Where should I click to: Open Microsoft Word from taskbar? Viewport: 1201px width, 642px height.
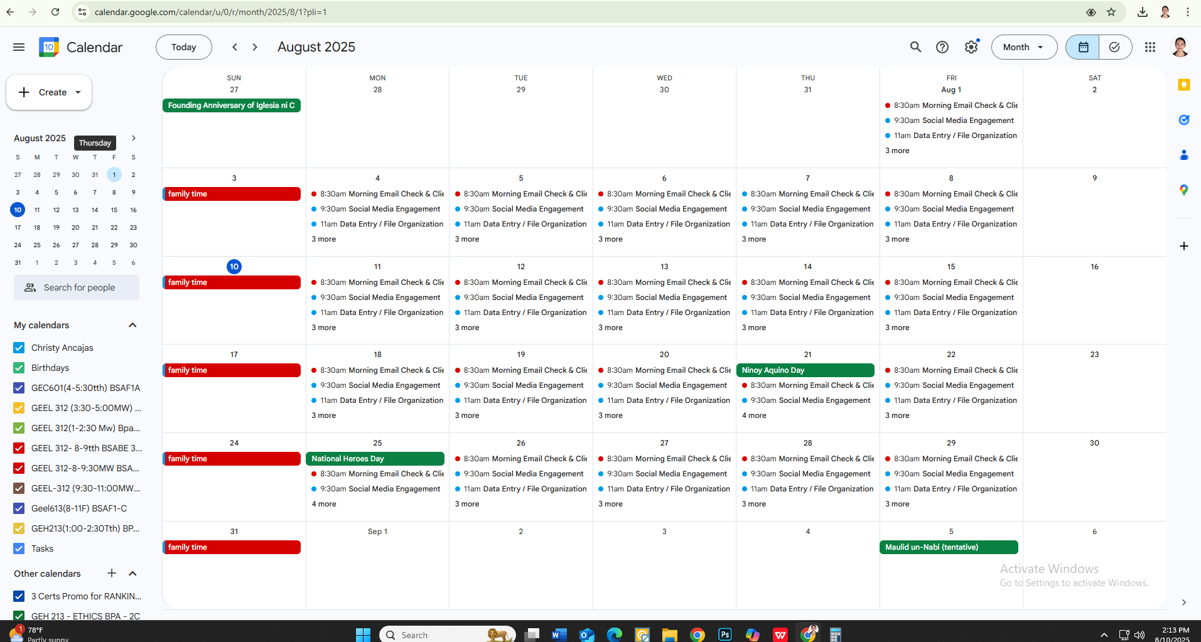559,634
